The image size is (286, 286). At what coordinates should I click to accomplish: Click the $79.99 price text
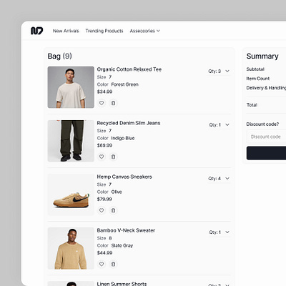104,199
